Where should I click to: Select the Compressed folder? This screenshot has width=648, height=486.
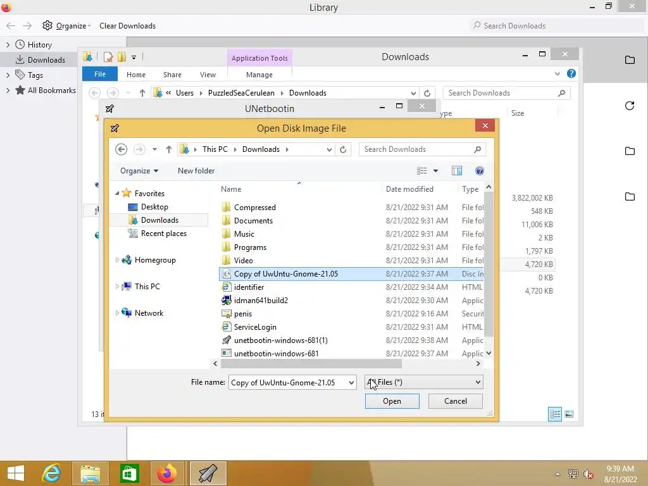[254, 208]
